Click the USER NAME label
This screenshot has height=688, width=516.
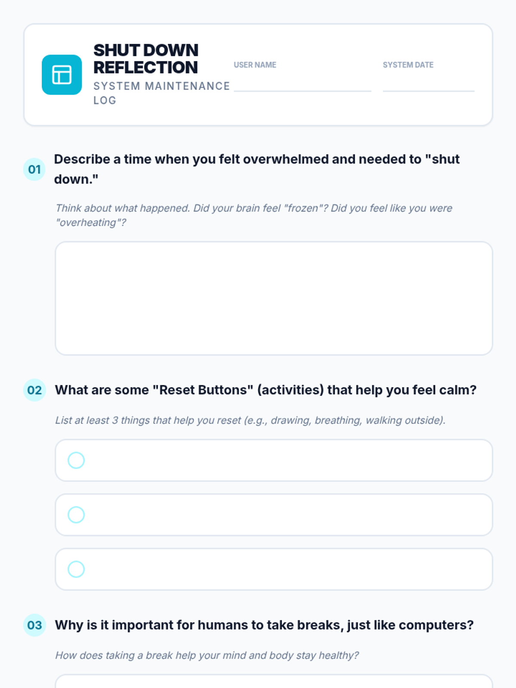coord(255,65)
